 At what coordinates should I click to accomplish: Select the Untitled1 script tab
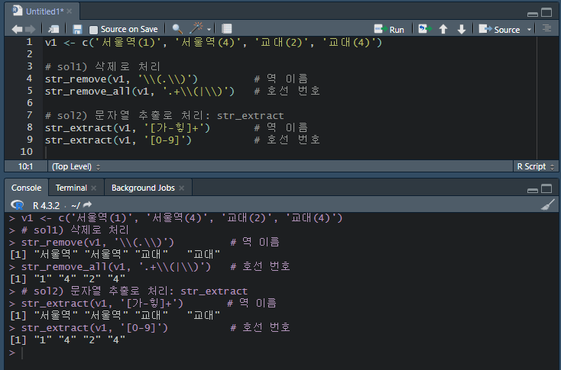[44, 11]
